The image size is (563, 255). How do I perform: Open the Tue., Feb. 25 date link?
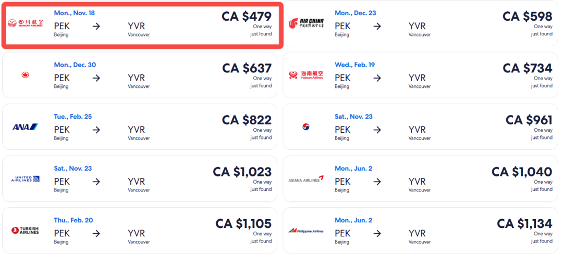73,117
